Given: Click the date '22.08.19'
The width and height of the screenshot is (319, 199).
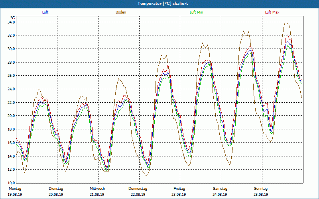Looking at the screenshot, I should (138, 195).
